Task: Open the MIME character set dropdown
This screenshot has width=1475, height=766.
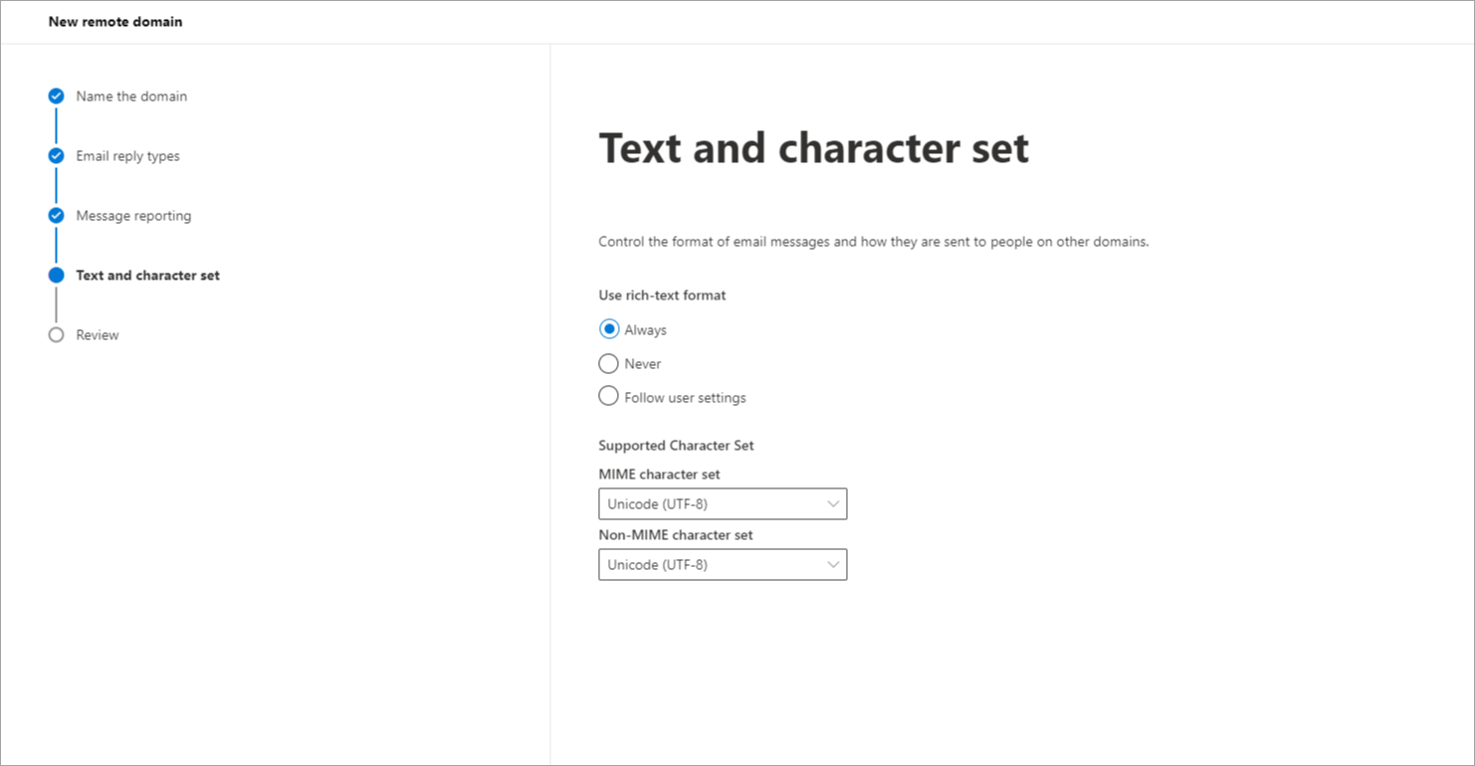Action: (722, 504)
